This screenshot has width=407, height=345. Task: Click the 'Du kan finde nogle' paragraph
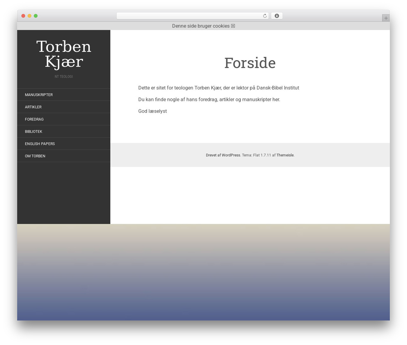pyautogui.click(x=209, y=99)
